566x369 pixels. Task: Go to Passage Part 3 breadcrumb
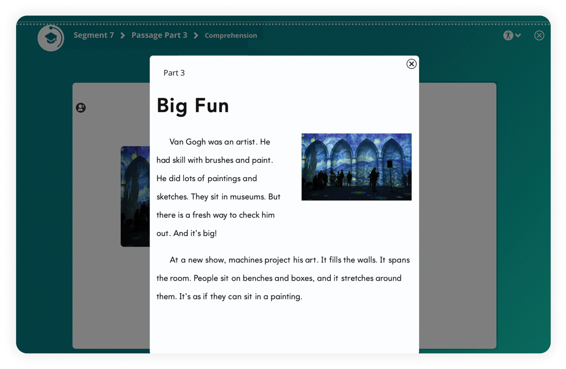coord(159,35)
